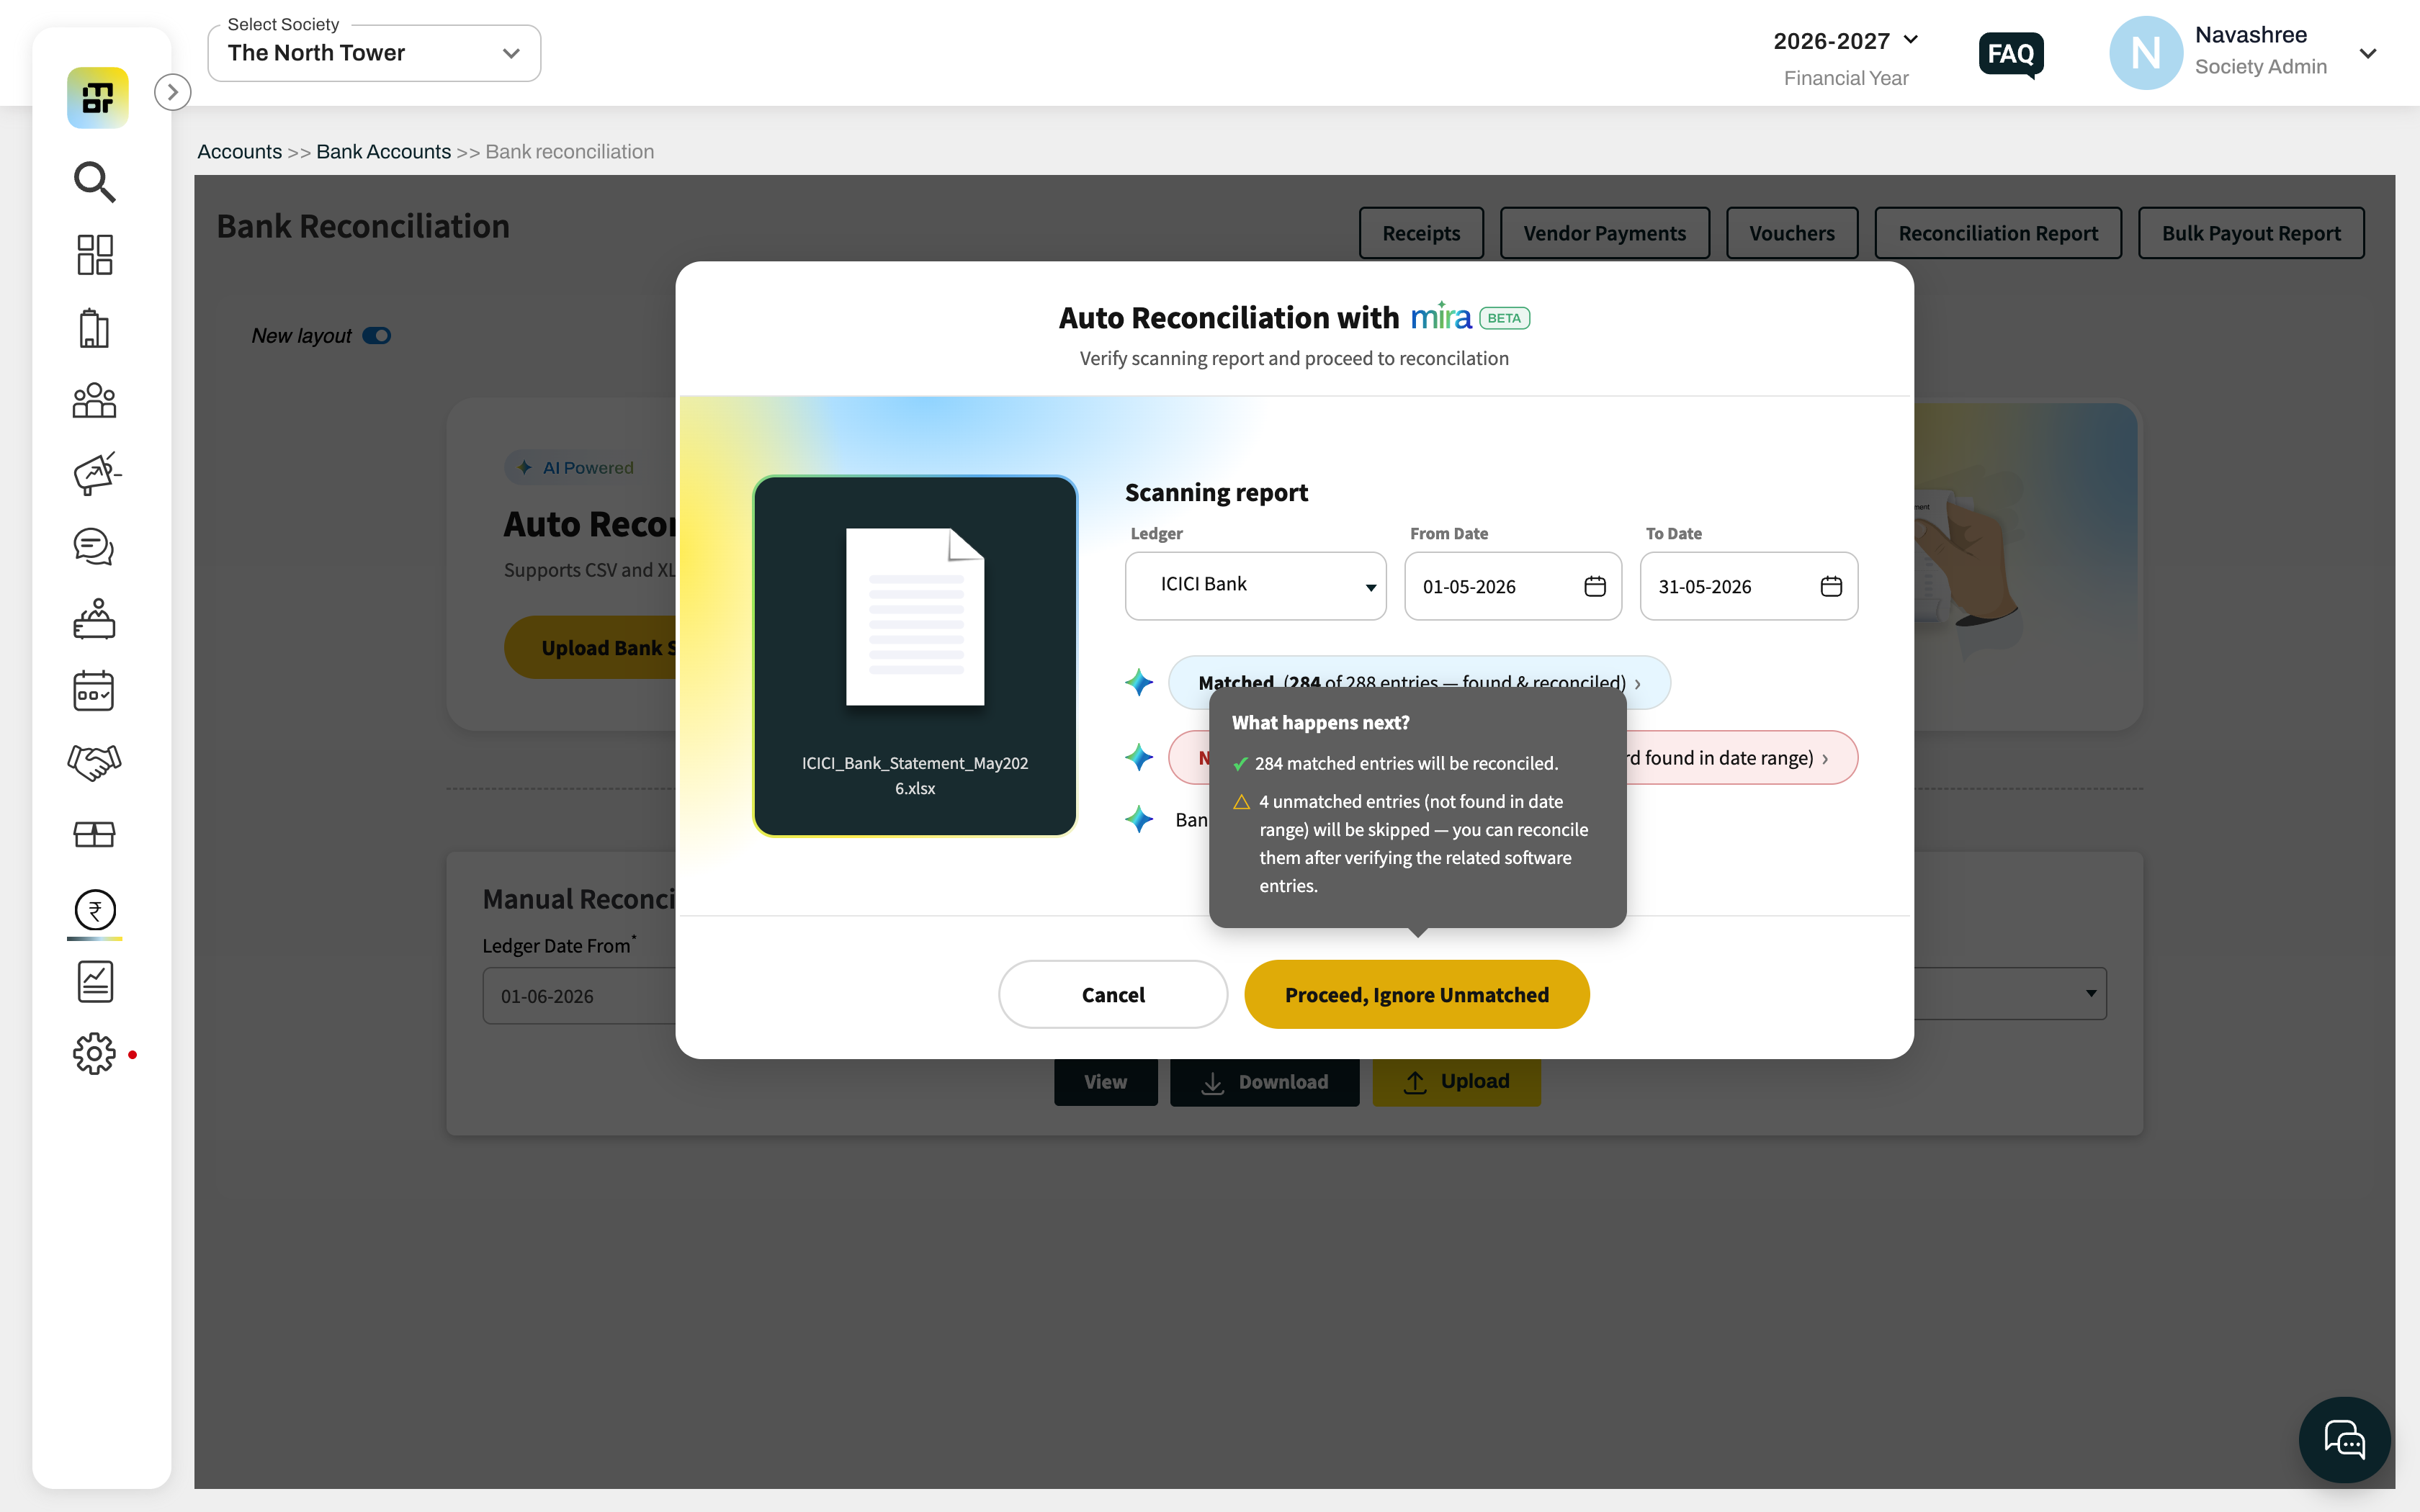Toggle the New layout switch
2420x1512 pixels.
(x=377, y=336)
